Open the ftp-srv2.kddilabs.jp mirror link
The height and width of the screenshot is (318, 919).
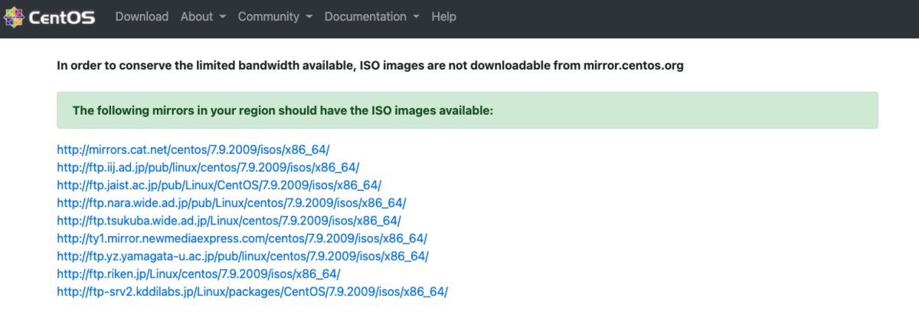click(252, 291)
